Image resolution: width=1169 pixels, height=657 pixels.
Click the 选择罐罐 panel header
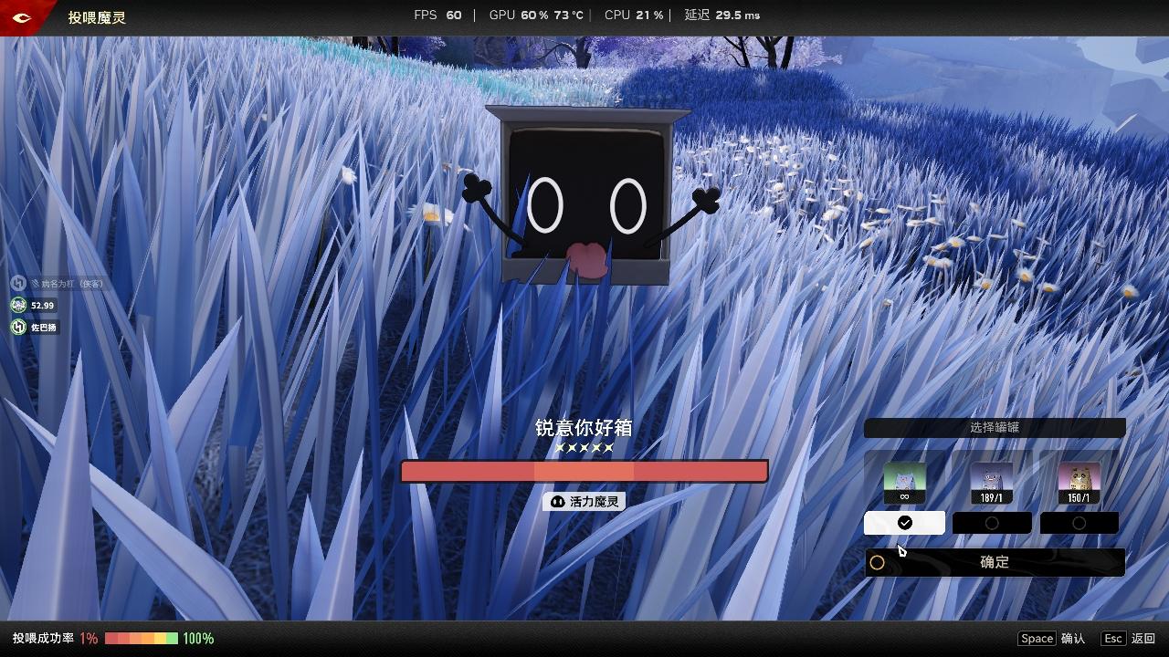[995, 427]
